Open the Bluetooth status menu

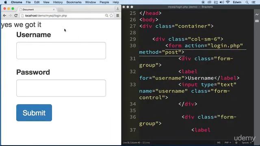(216, 2)
